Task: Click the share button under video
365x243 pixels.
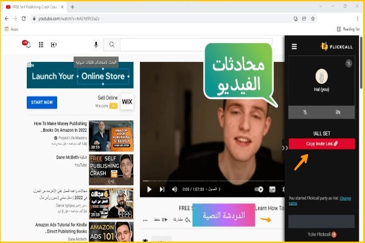Action: pos(181,219)
